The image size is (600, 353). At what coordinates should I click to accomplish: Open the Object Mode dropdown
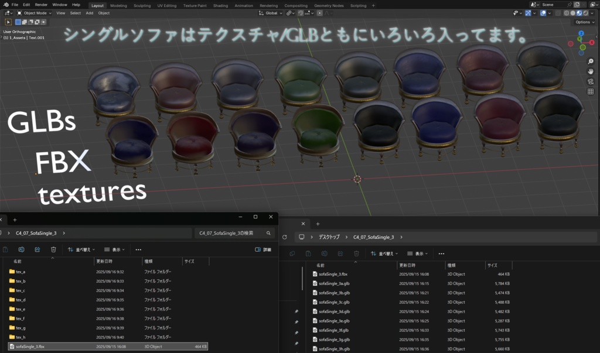pos(33,12)
